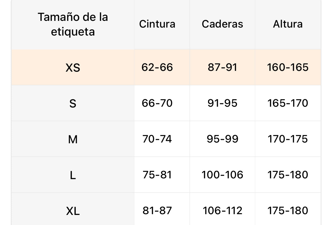Choose the XS size label
The height and width of the screenshot is (225, 331).
click(x=73, y=68)
